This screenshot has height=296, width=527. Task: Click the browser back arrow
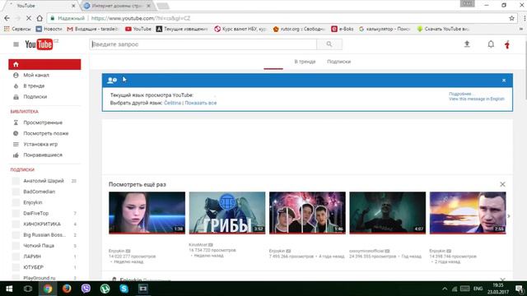click(7, 18)
